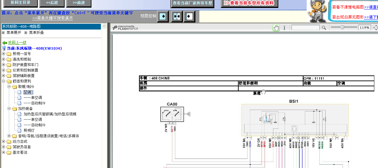Expand the 仪表和控制装置 tree node

[x=3, y=70]
